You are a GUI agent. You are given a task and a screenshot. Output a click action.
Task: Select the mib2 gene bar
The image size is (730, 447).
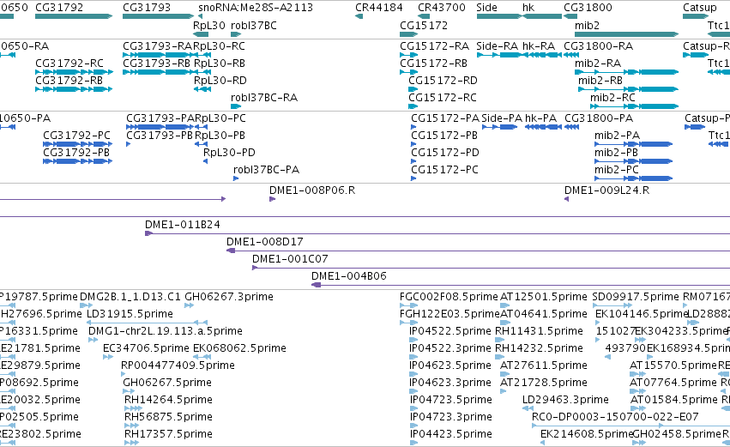point(627,34)
